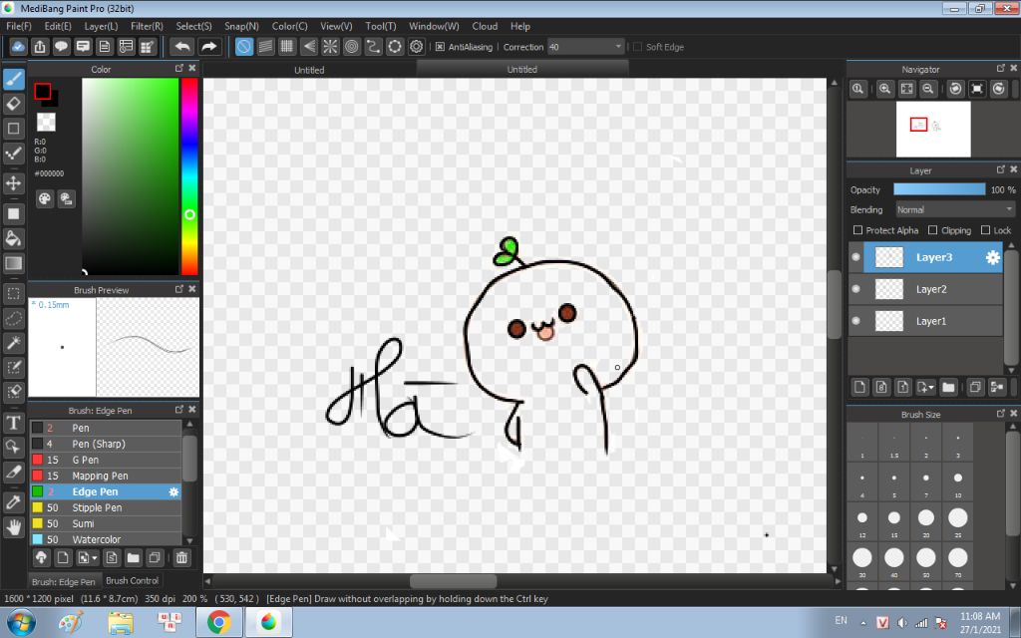Screen dimensions: 1021x638
Task: Zoom out using the Navigator magnifier
Action: pos(928,89)
